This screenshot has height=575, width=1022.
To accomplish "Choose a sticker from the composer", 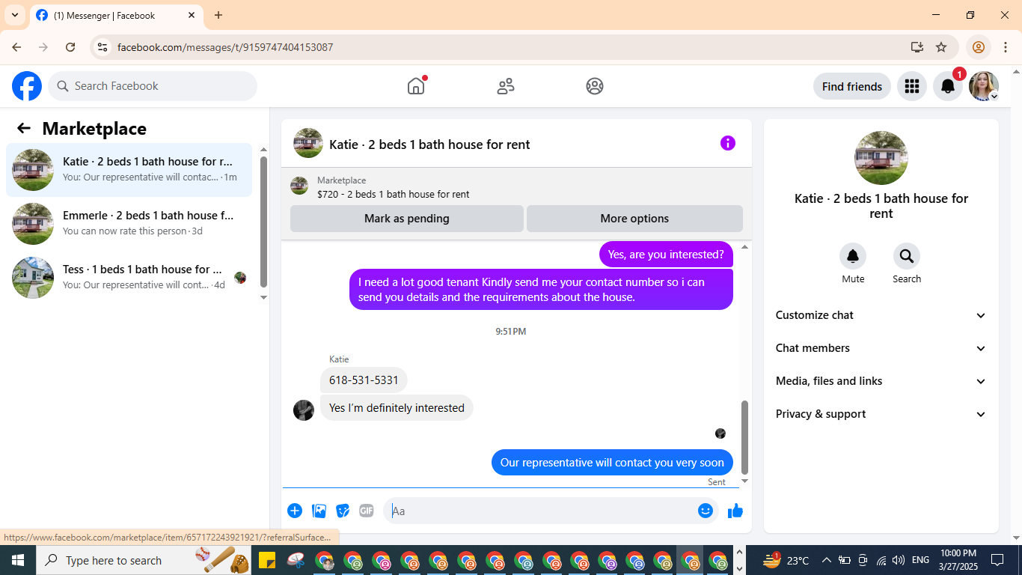I will click(343, 511).
